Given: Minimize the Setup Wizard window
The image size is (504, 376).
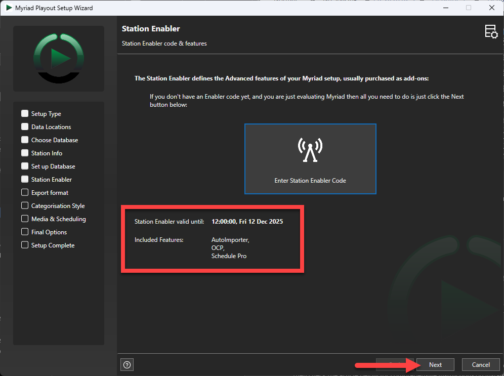Looking at the screenshot, I should (445, 8).
